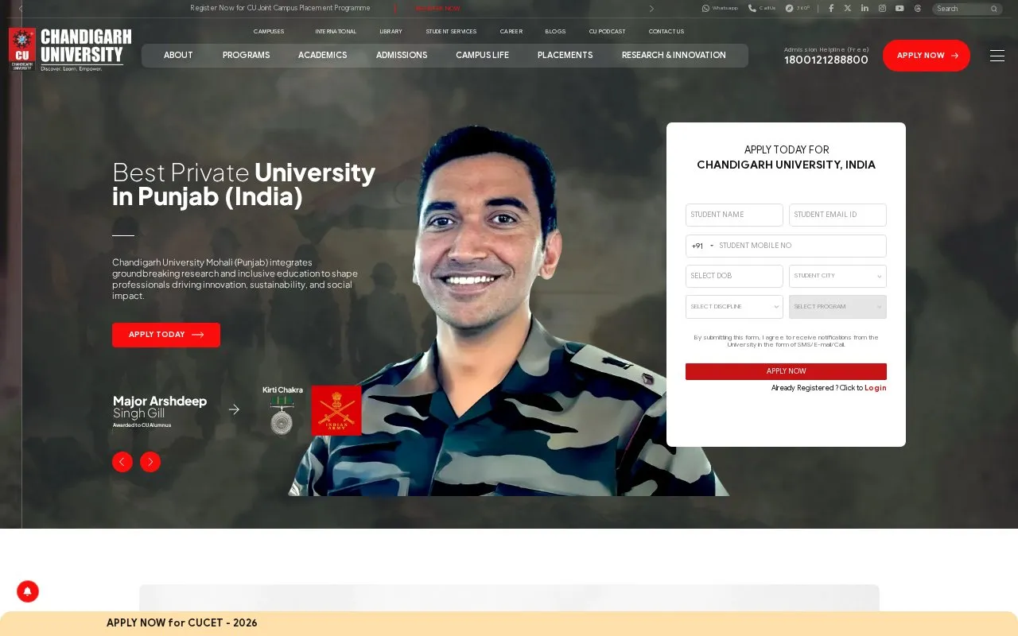This screenshot has width=1018, height=636.
Task: Open the 360° virtual tour icon
Action: [790, 8]
